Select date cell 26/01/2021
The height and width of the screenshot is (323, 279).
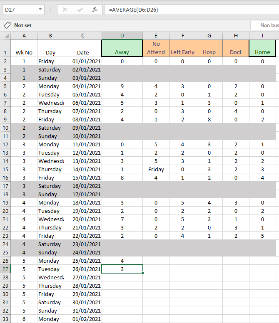[x=83, y=269]
